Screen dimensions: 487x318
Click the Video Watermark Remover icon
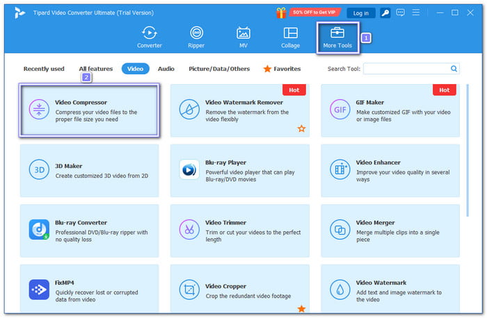[x=189, y=110]
